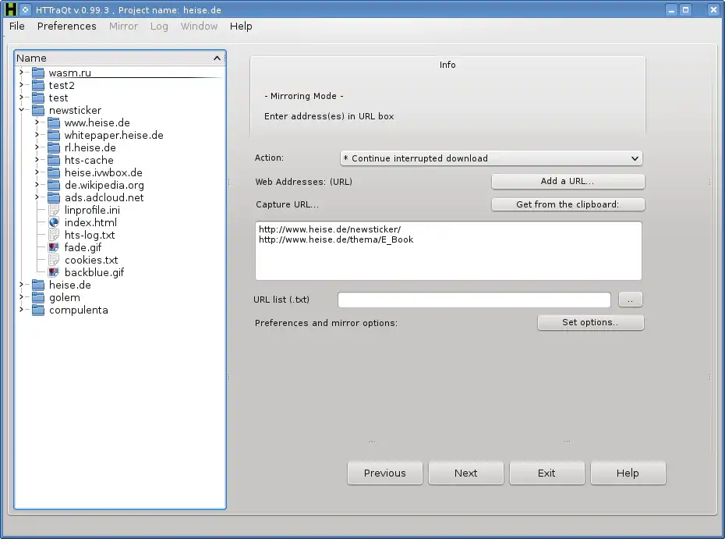Open the Window menu
Screen dimensions: 725x539
click(x=199, y=26)
